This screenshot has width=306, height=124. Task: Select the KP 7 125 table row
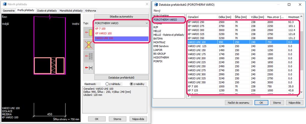(243, 90)
